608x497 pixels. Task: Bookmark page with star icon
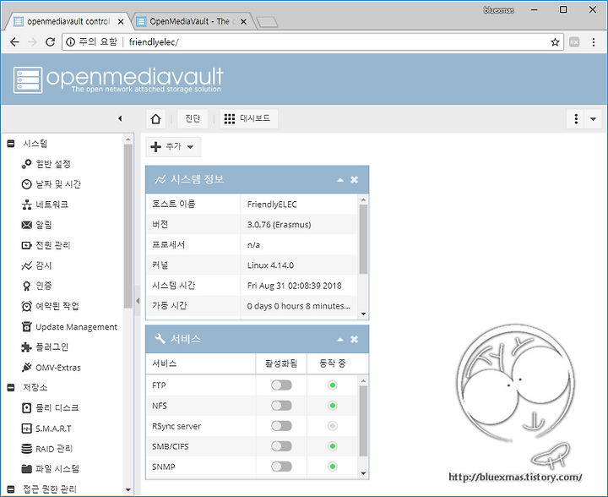(555, 42)
